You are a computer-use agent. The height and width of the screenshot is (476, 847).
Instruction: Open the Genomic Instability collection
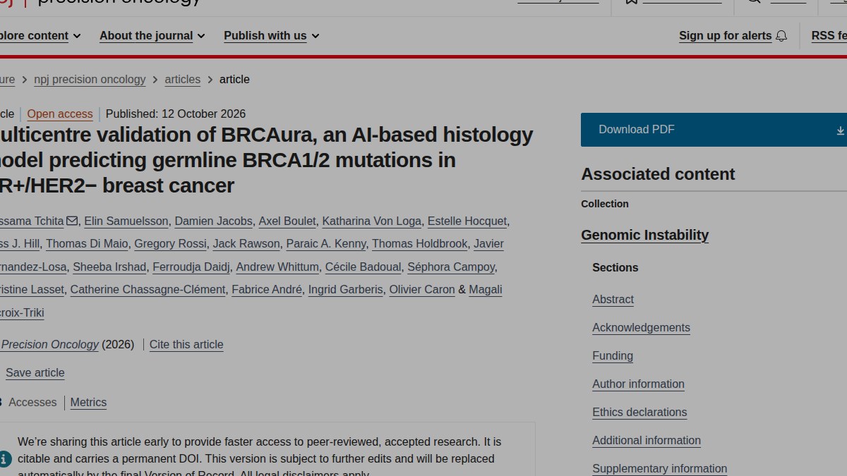pos(644,235)
